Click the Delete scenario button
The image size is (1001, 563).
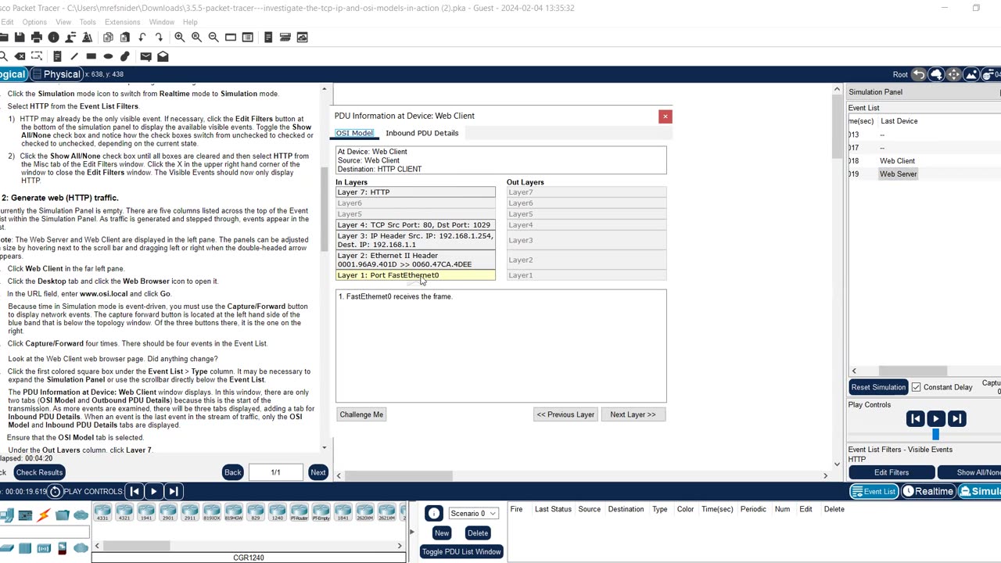click(x=478, y=533)
